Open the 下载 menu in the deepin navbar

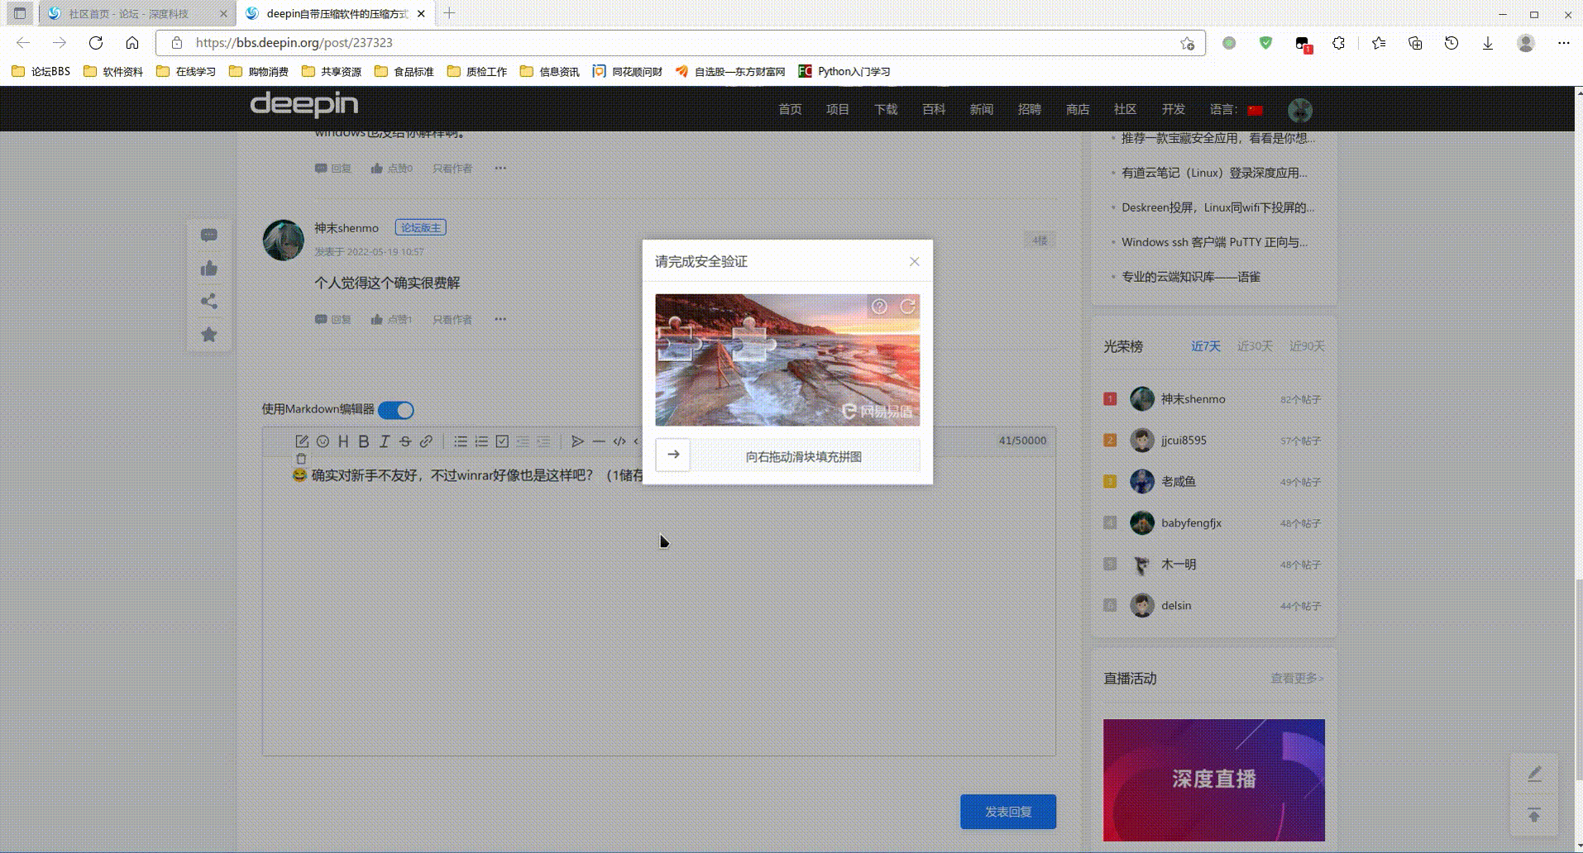pyautogui.click(x=884, y=108)
